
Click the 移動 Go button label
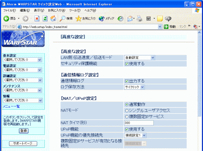173,27
